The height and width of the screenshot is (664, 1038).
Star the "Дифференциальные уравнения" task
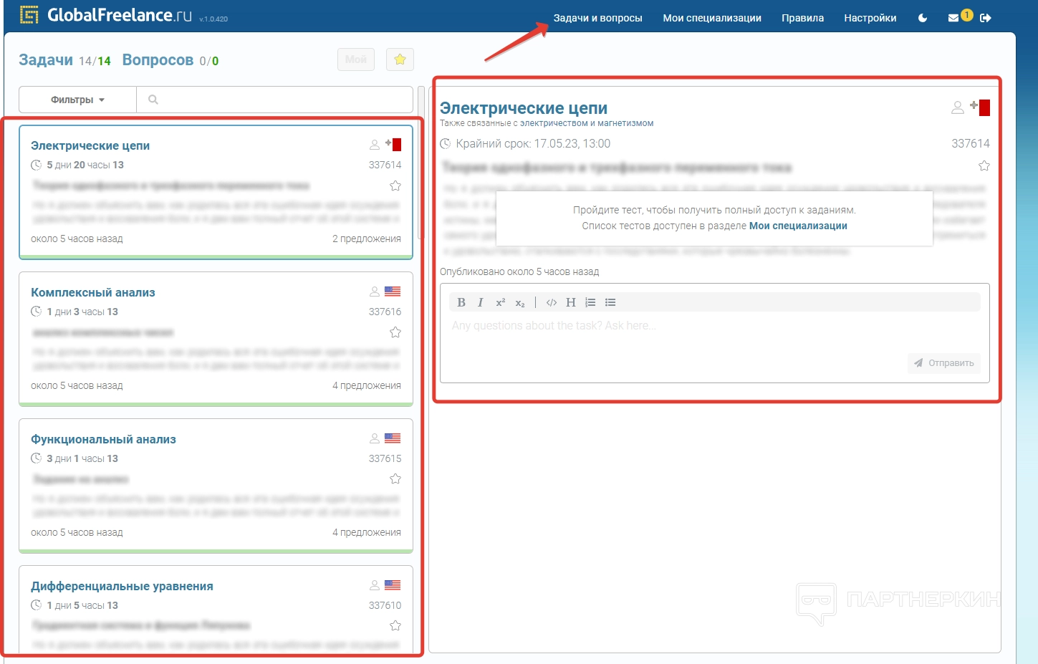pyautogui.click(x=395, y=625)
